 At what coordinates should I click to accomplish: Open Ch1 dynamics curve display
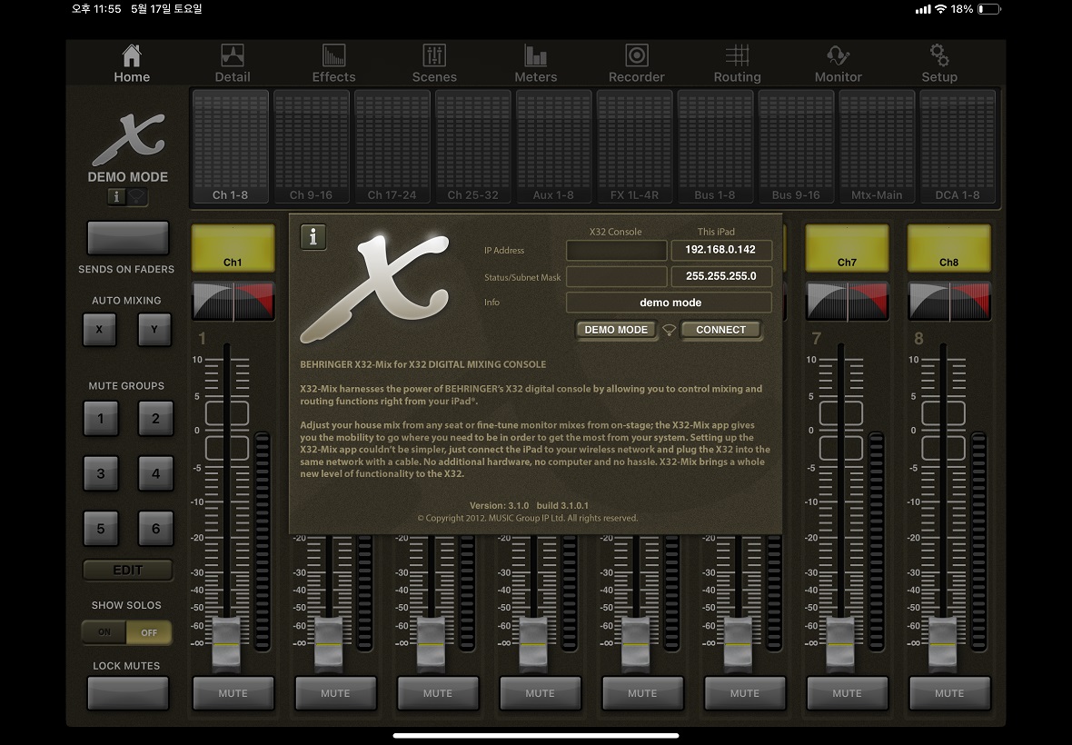[233, 301]
